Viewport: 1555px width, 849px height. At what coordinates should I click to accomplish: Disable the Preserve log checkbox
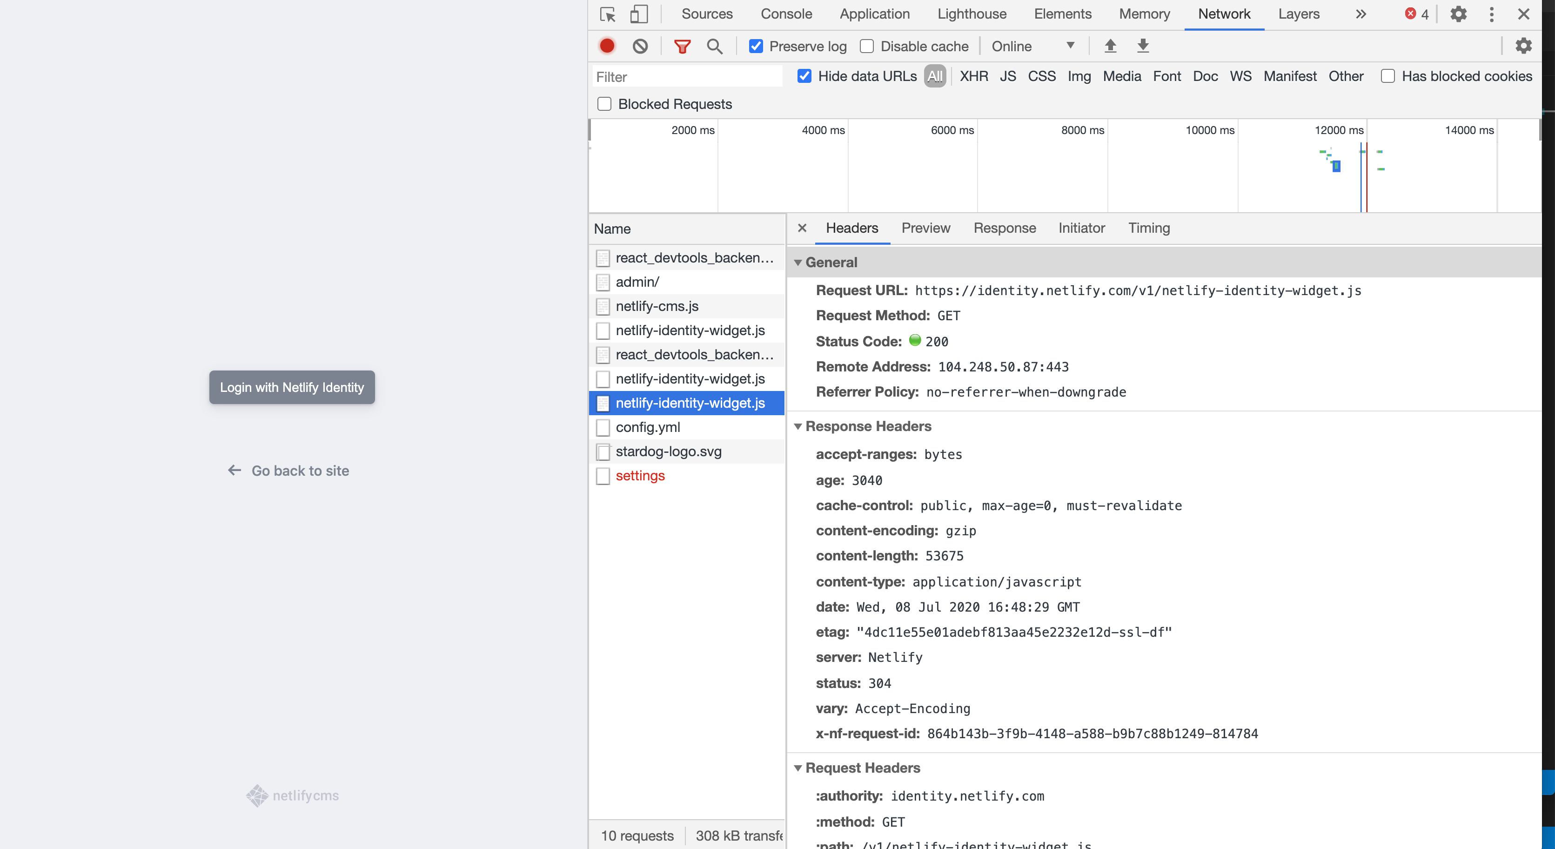[756, 46]
